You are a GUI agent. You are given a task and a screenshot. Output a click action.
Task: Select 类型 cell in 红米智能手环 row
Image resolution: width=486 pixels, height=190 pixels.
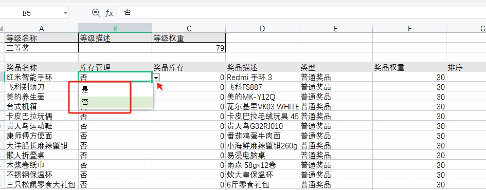336,77
